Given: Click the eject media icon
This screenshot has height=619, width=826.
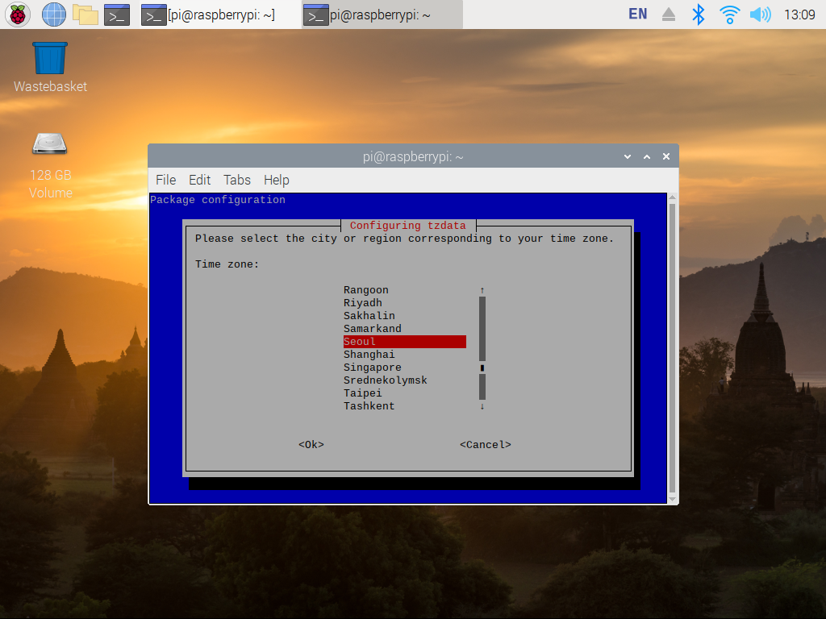Looking at the screenshot, I should [669, 15].
